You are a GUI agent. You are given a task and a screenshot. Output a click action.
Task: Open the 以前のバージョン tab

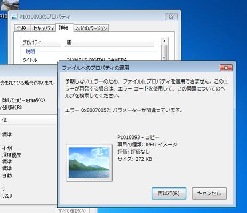tap(91, 28)
